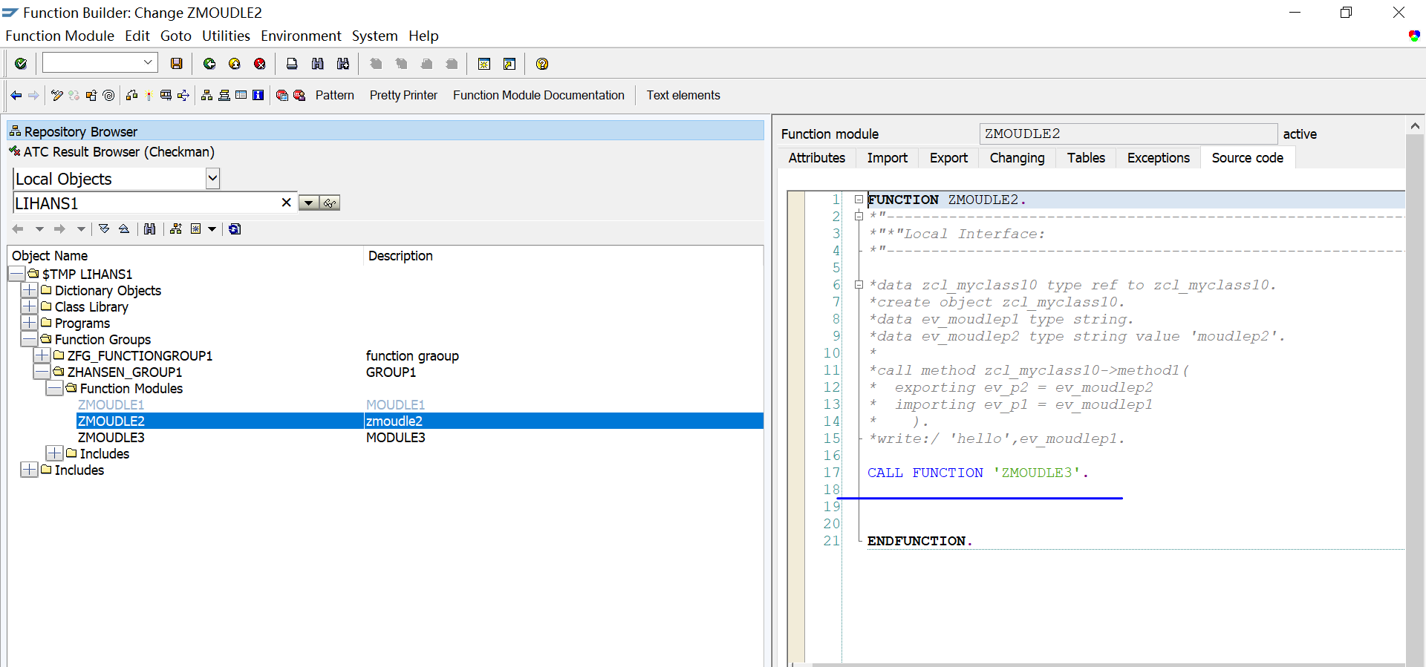
Task: Open the Local Objects dropdown
Action: (x=212, y=178)
